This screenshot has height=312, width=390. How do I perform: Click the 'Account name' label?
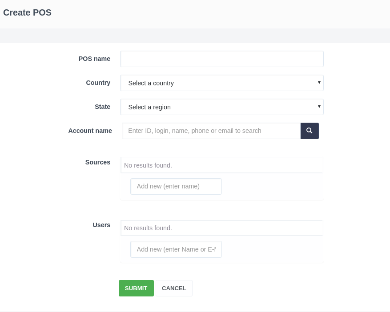pyautogui.click(x=90, y=131)
